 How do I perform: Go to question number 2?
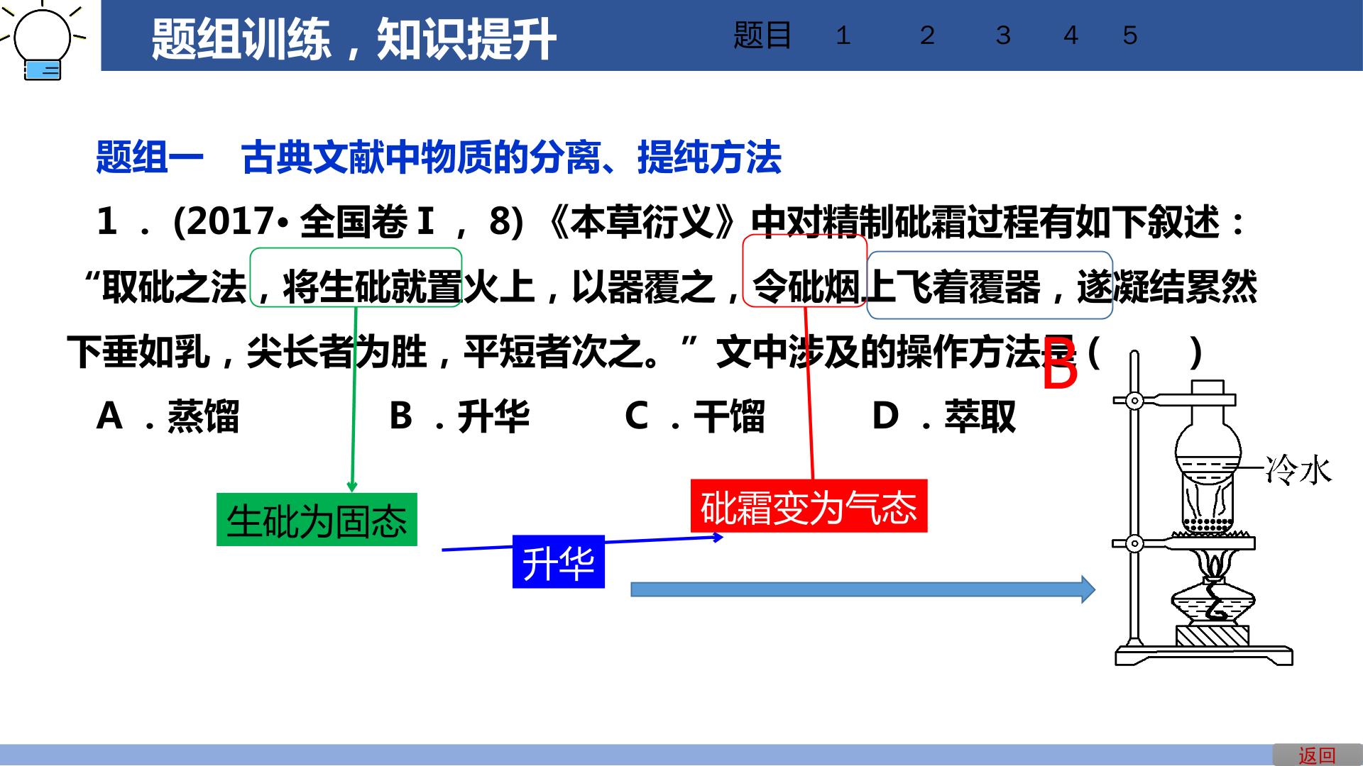[x=926, y=35]
